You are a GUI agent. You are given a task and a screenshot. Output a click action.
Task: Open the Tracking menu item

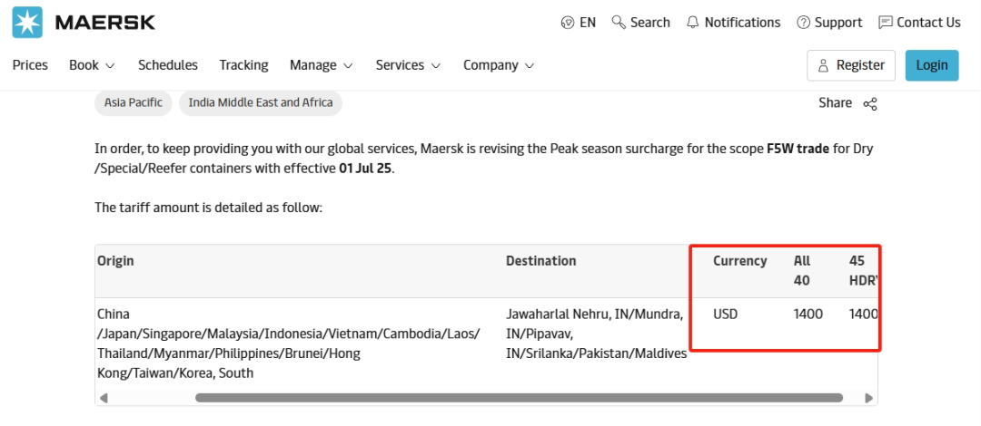(243, 65)
